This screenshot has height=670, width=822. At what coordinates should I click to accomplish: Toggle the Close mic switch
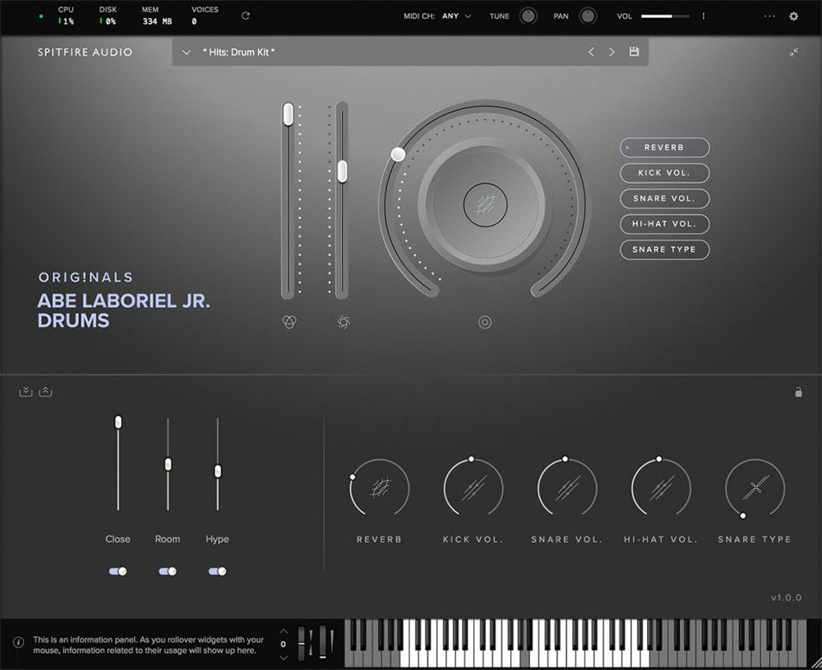coord(118,571)
